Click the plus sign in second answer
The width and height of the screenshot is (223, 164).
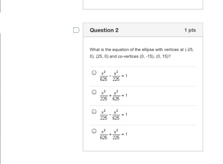pos(110,96)
